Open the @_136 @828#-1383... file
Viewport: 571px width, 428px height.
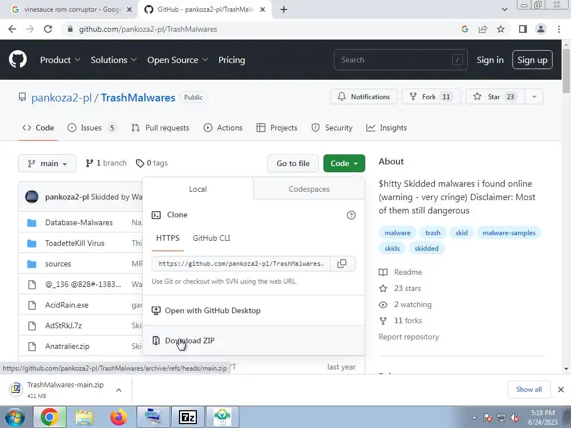pyautogui.click(x=83, y=284)
